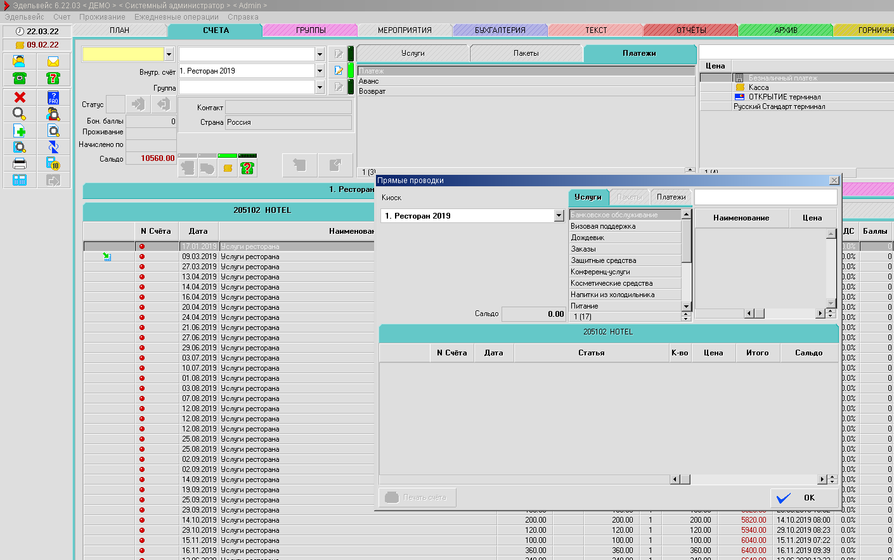Click the yellow envelope mail icon

[x=53, y=61]
